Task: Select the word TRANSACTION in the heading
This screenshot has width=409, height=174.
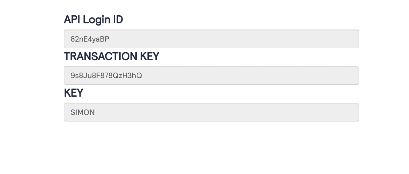Action: click(100, 56)
